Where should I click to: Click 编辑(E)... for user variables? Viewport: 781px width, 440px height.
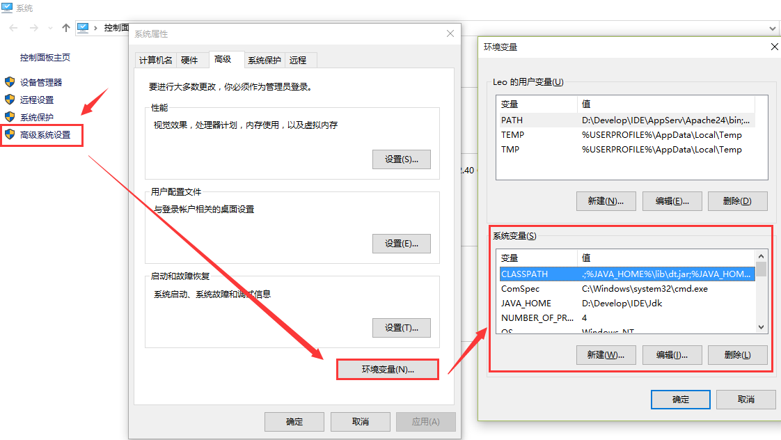pos(672,201)
